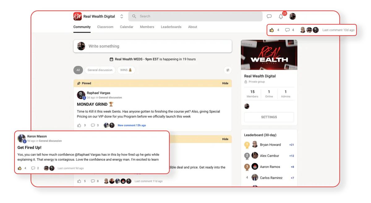Filter by General discussion chip
The width and height of the screenshot is (371, 203).
coord(100,70)
